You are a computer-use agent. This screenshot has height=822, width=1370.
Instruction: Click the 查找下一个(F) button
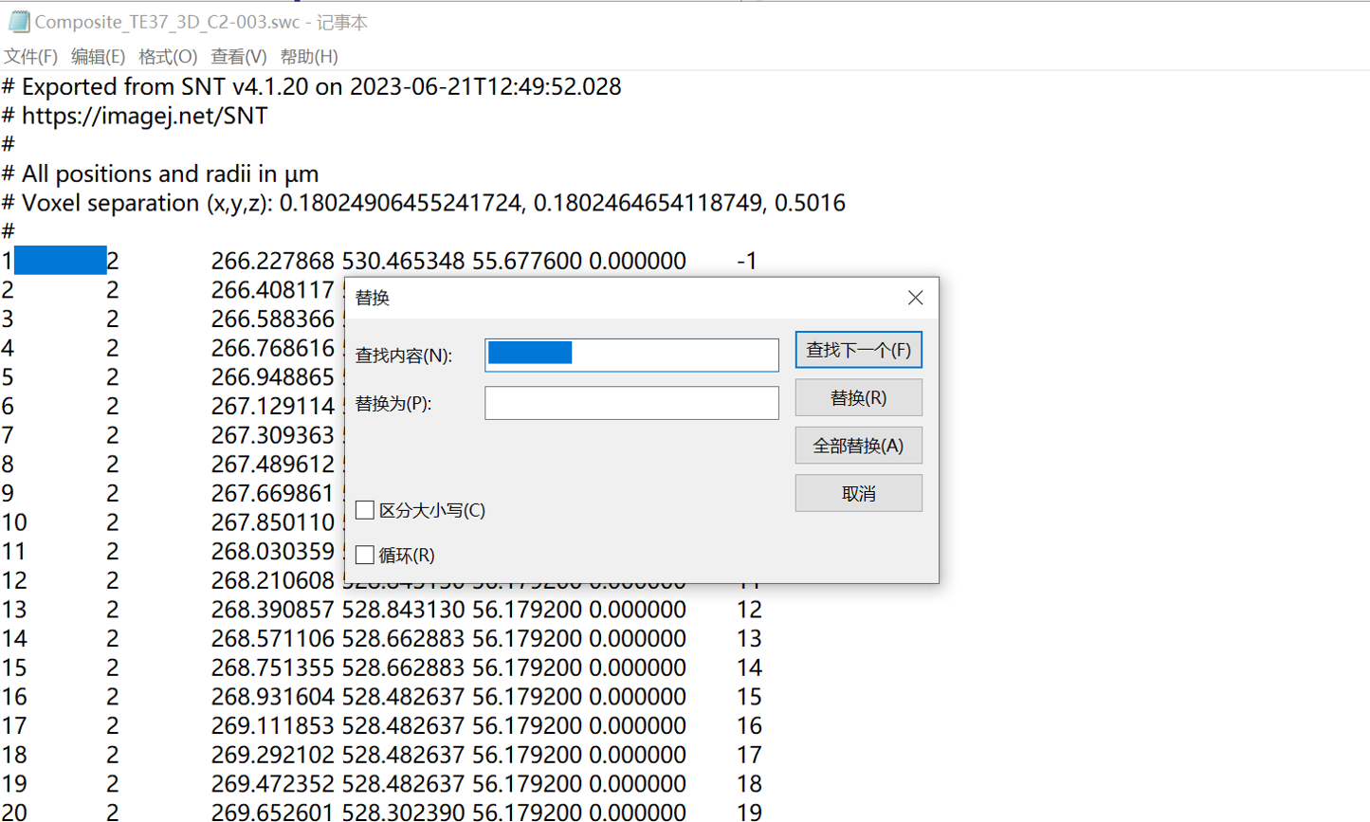[x=857, y=350]
